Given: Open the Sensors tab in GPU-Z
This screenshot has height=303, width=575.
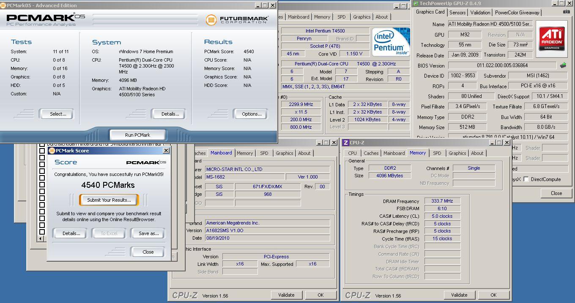Looking at the screenshot, I should [x=457, y=13].
